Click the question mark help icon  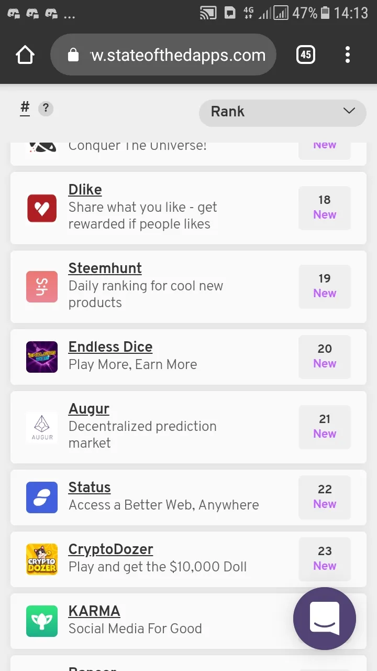[x=46, y=109]
